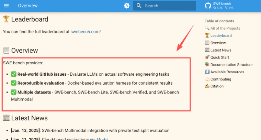This screenshot has width=261, height=140.
Task: Click the newspaper icon beside Latest News heading
Action: coord(6,118)
